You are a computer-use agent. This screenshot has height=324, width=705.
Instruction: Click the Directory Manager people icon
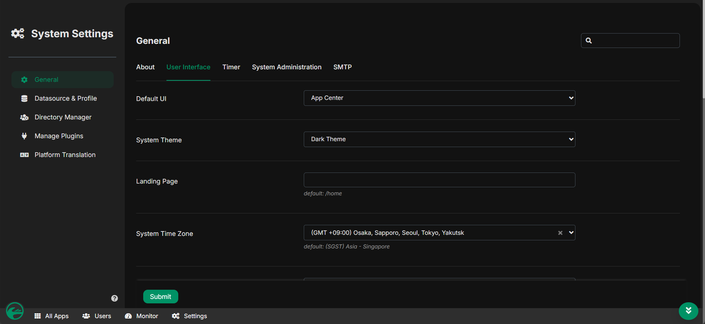point(24,117)
